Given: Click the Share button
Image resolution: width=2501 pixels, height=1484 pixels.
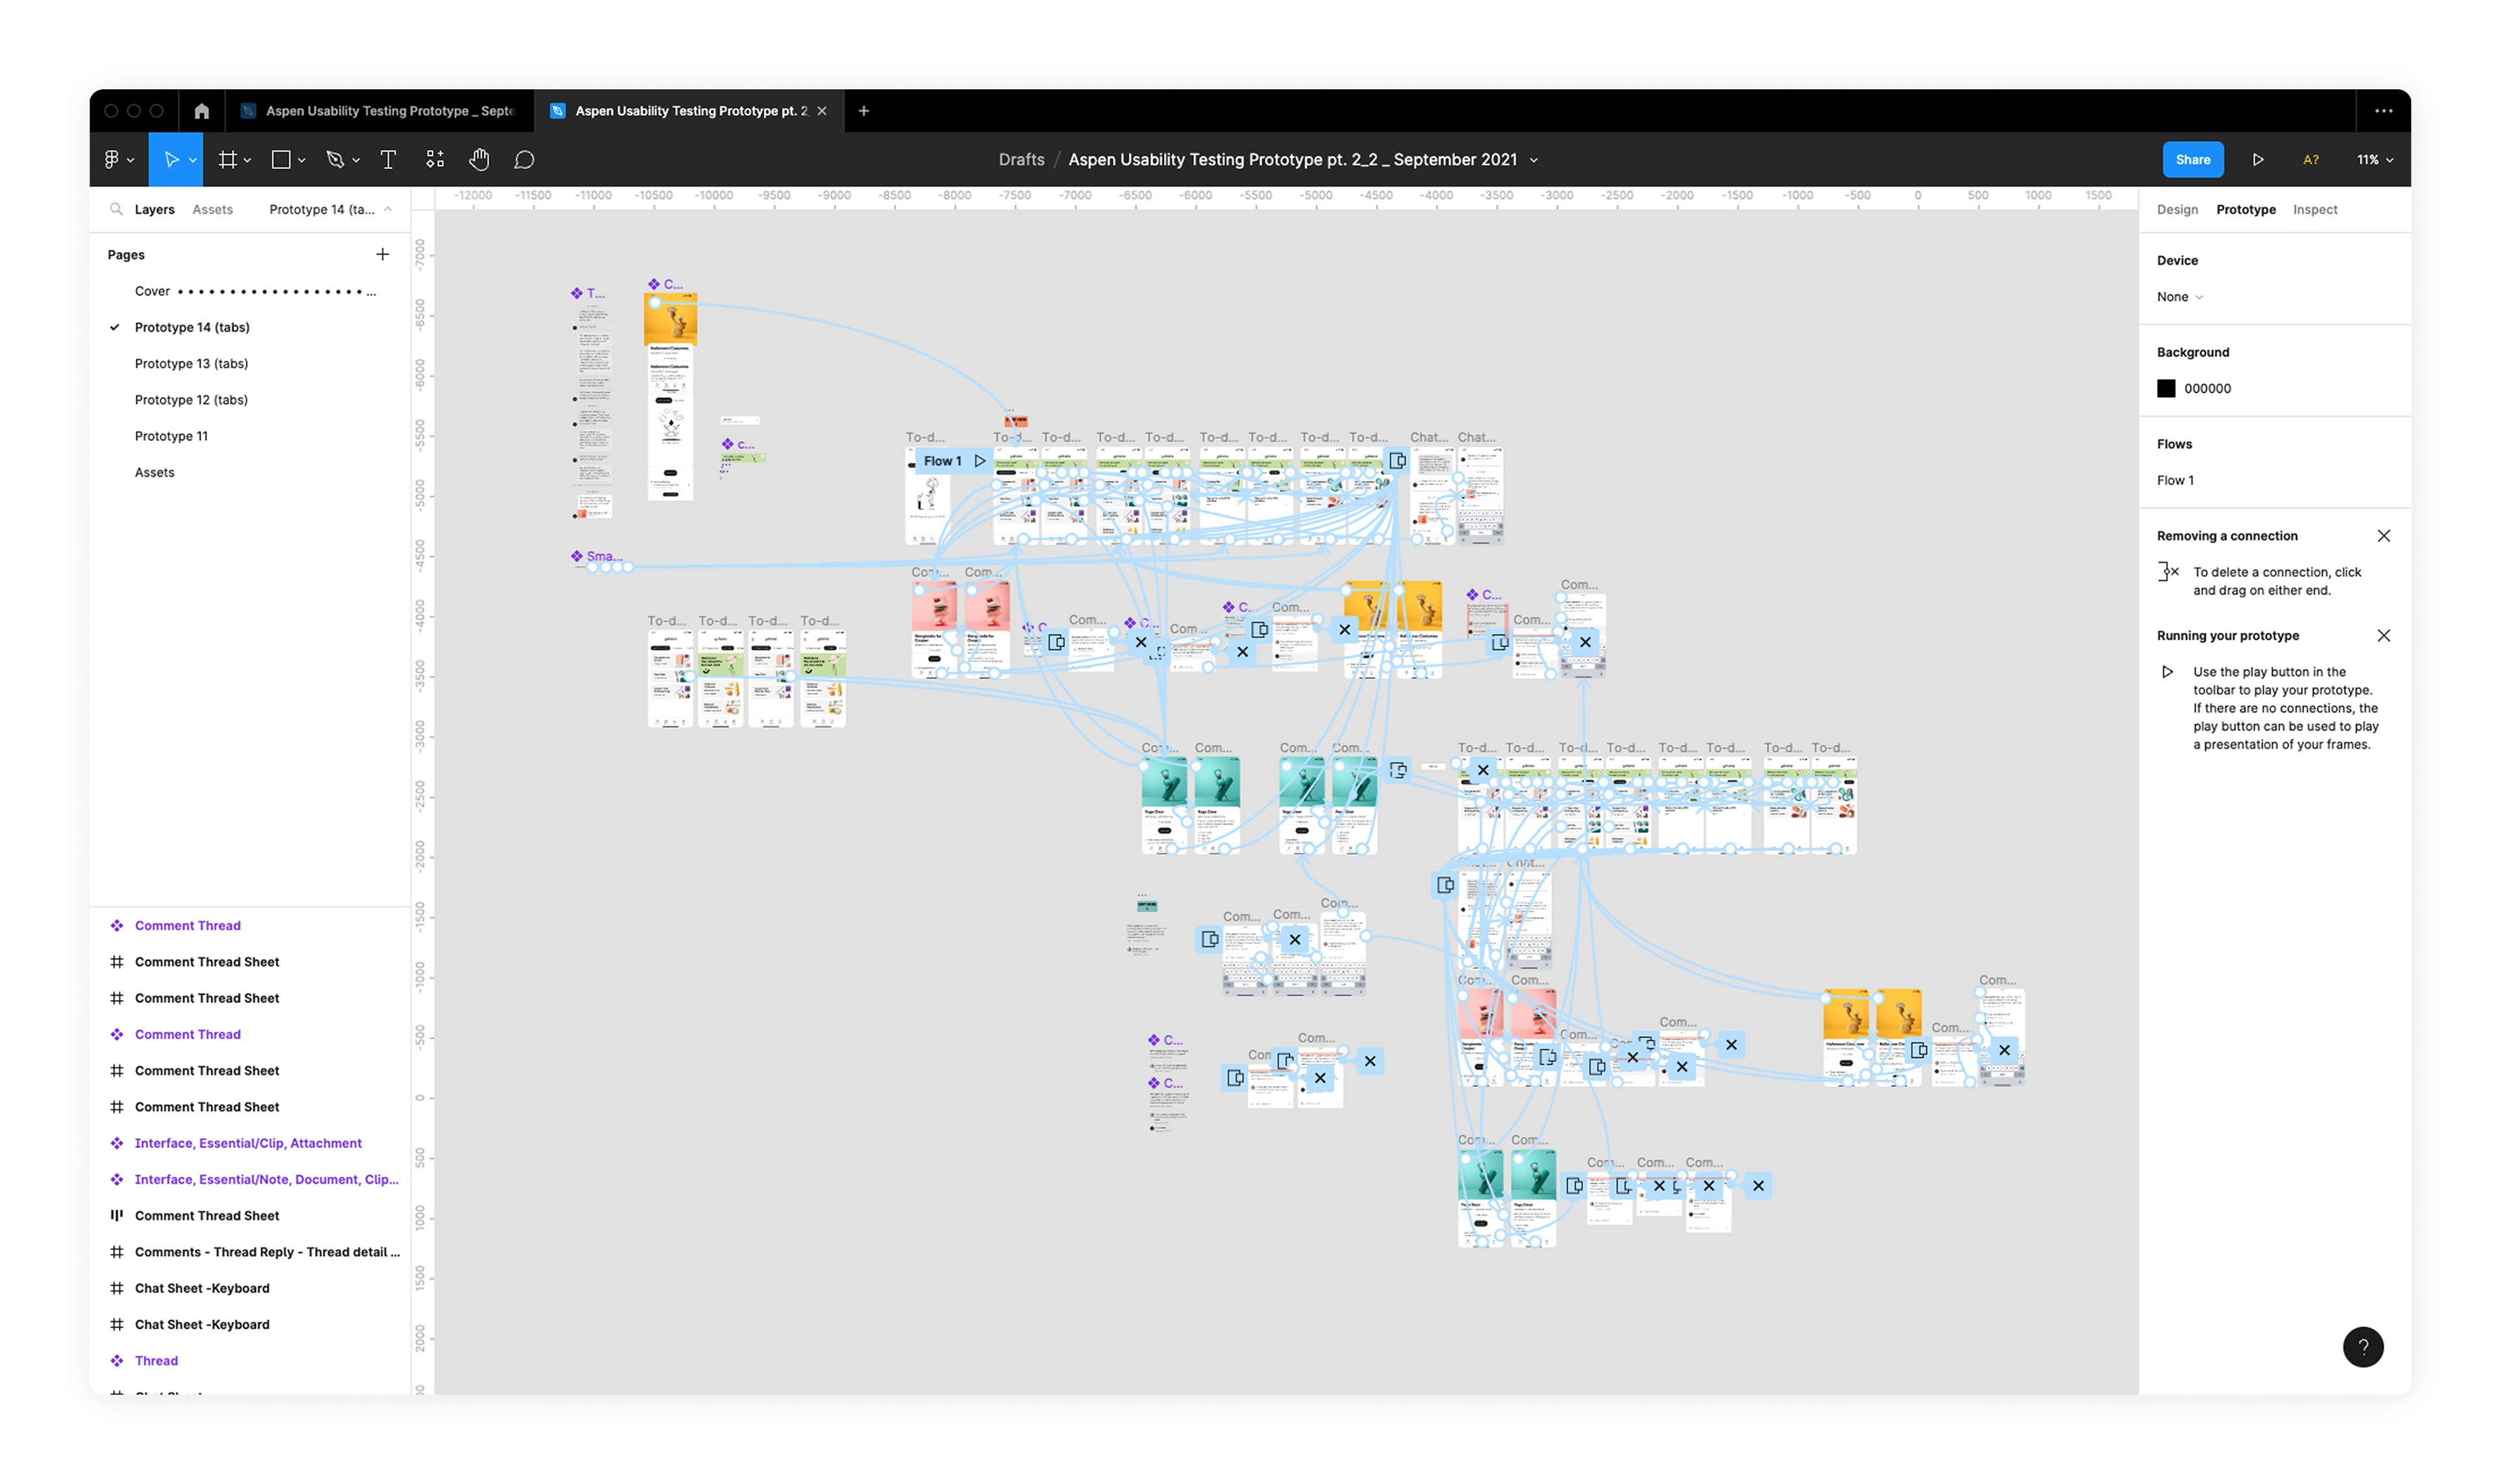Looking at the screenshot, I should (x=2192, y=160).
